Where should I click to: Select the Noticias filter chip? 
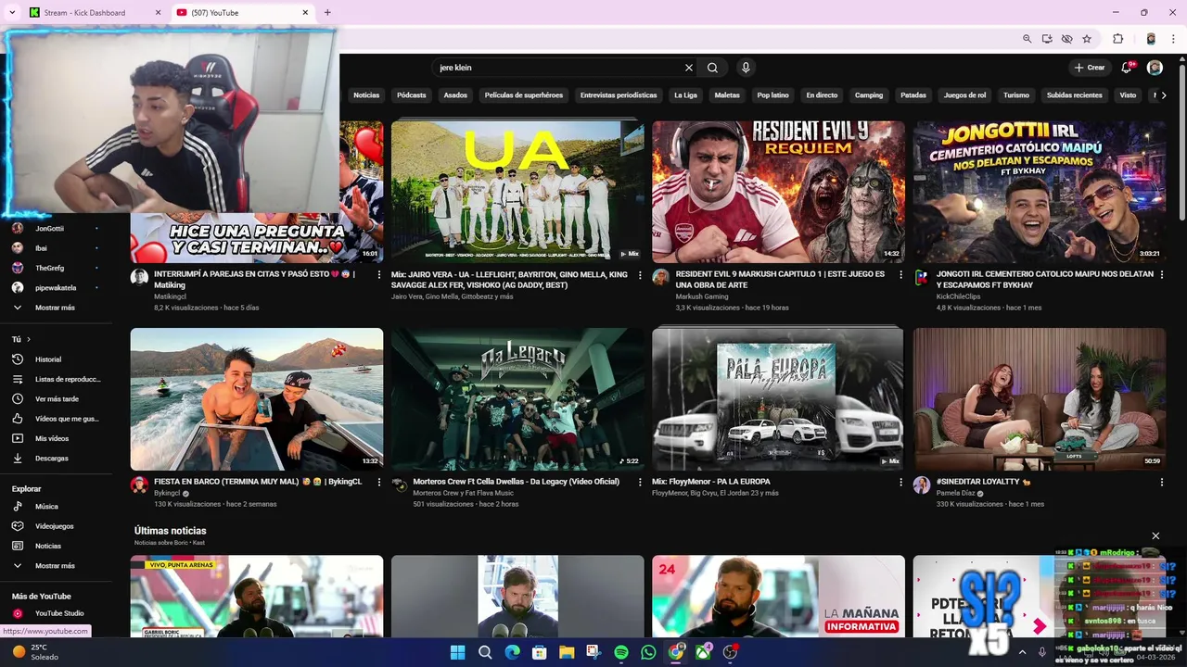coord(366,95)
